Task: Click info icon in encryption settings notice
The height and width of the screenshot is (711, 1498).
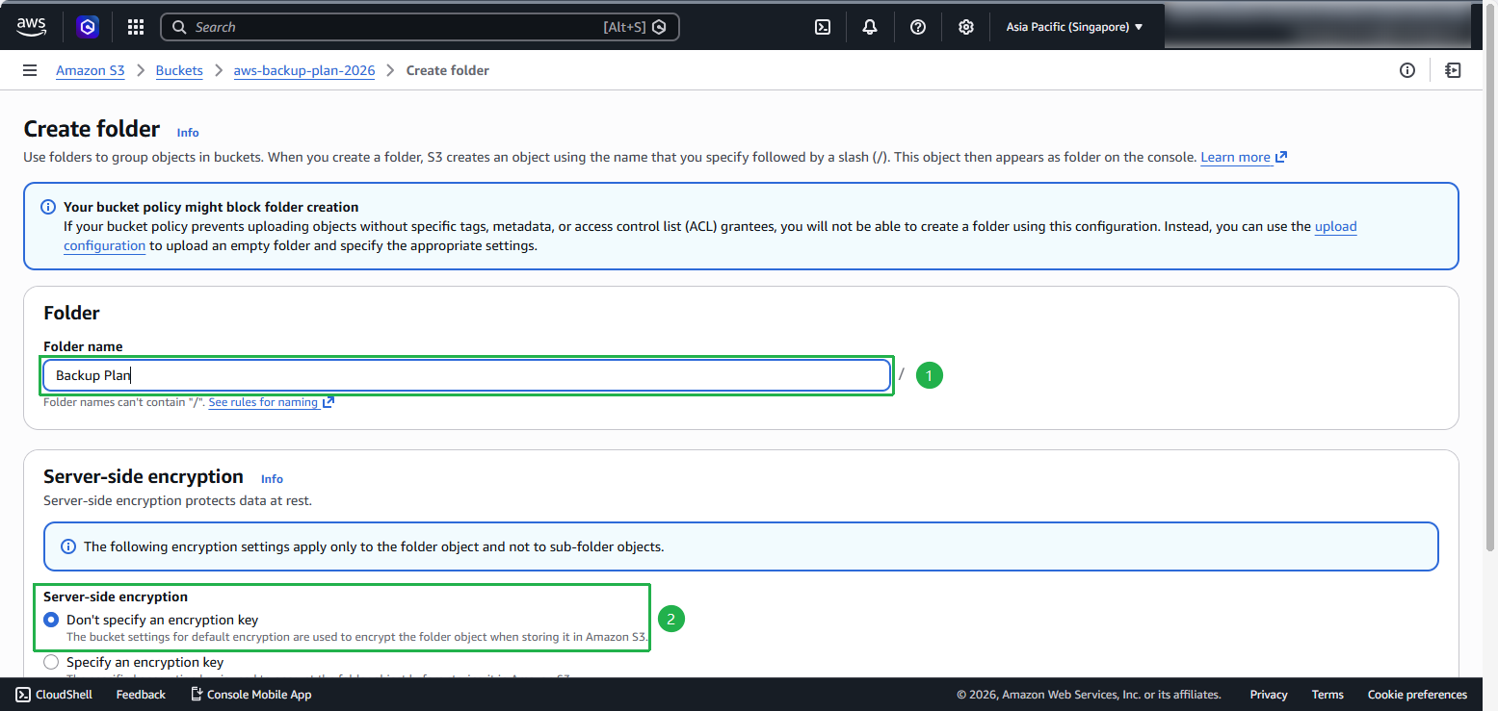Action: pos(68,546)
